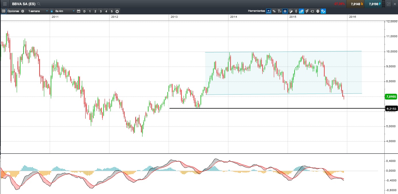Toggle the arrow-return scale tool icon
Image resolution: width=398 pixels, height=194 pixels.
tap(268, 11)
